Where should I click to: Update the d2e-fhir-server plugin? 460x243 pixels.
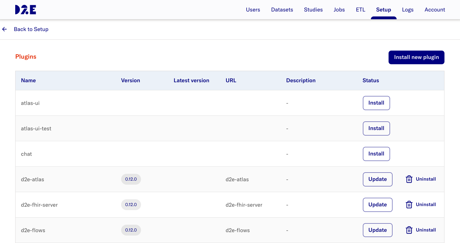click(x=377, y=205)
